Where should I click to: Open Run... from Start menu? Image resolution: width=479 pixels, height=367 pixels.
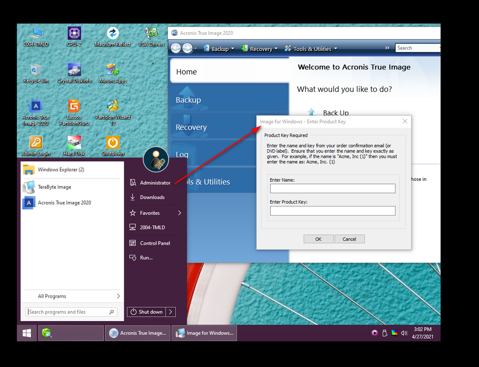coord(155,258)
